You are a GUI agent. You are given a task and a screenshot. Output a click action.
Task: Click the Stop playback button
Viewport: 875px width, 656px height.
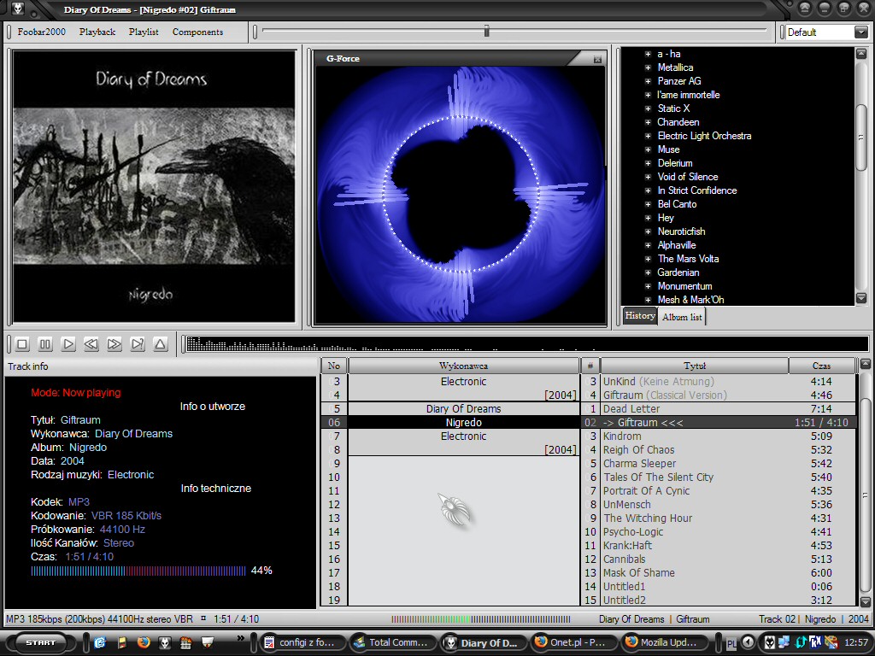click(22, 344)
